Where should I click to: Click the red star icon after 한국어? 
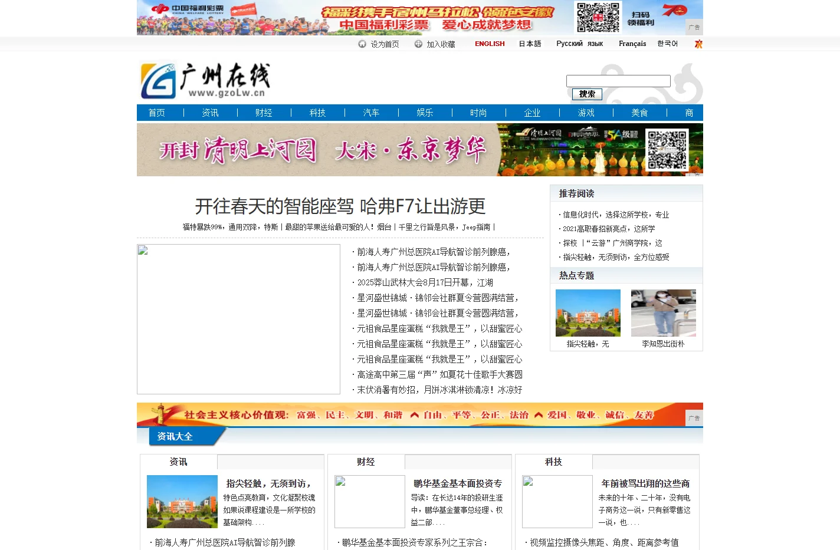698,44
